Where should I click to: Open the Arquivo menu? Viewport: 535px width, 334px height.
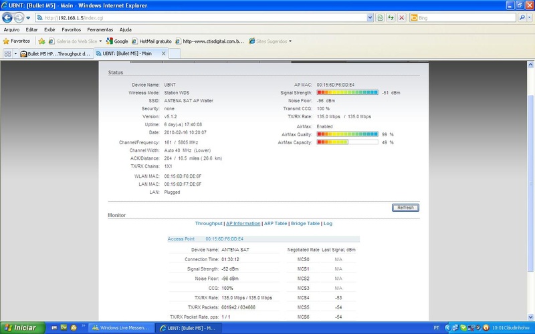11,29
